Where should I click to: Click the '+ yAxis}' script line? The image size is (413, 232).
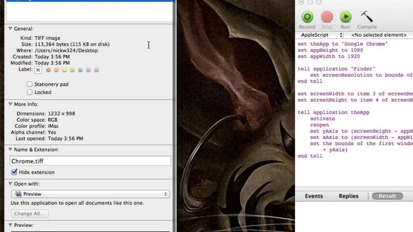coord(335,150)
